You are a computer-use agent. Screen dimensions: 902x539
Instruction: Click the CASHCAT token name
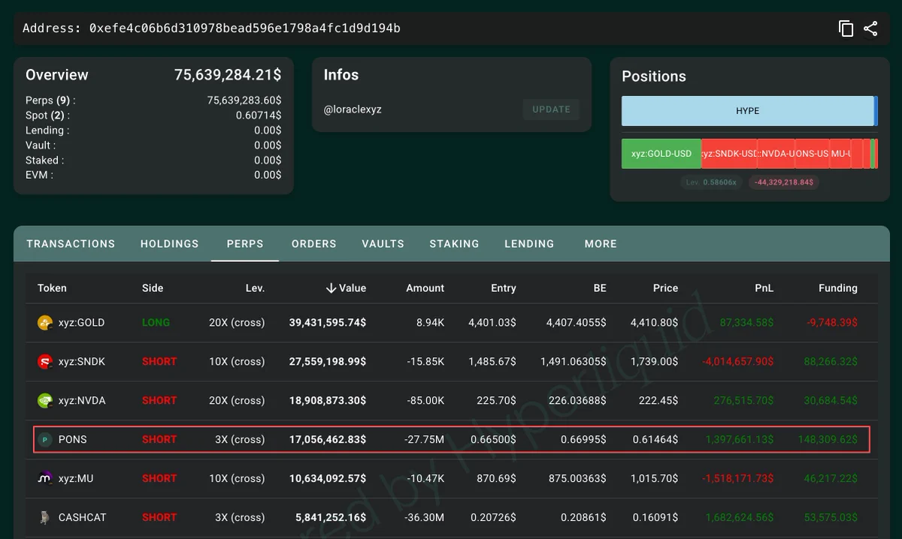(82, 517)
